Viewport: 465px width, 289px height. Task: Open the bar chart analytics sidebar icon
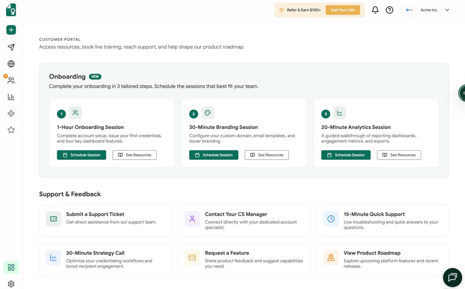[11, 97]
